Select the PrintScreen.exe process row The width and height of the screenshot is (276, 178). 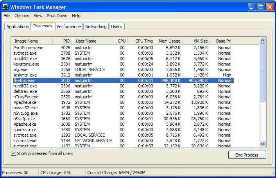(x=123, y=48)
